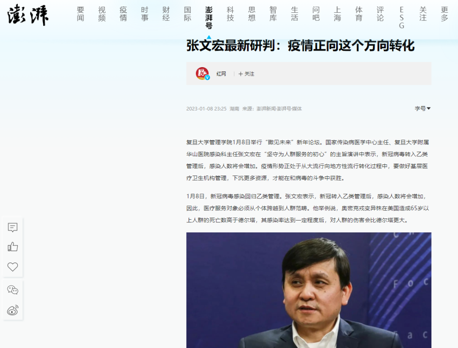The width and height of the screenshot is (458, 348).
Task: Open the comments icon in left sidebar
Action: 13,227
